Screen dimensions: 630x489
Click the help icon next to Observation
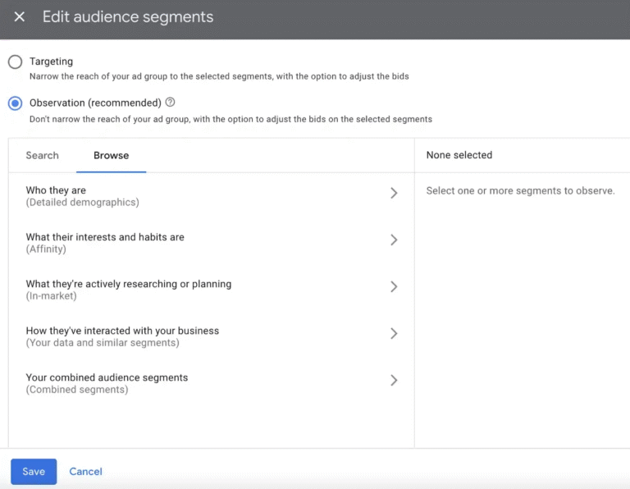171,103
